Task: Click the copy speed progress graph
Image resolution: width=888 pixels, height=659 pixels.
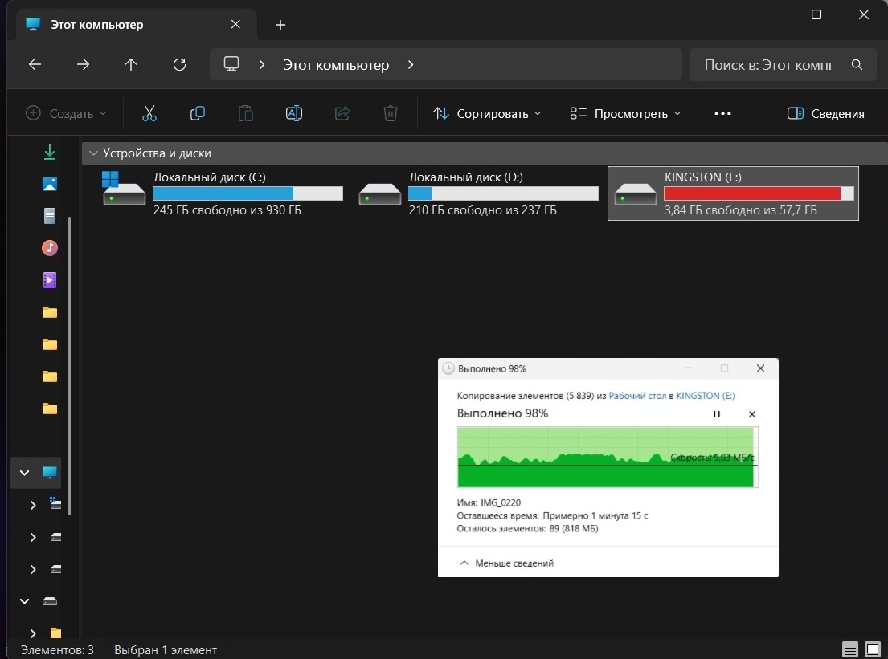Action: pyautogui.click(x=607, y=457)
